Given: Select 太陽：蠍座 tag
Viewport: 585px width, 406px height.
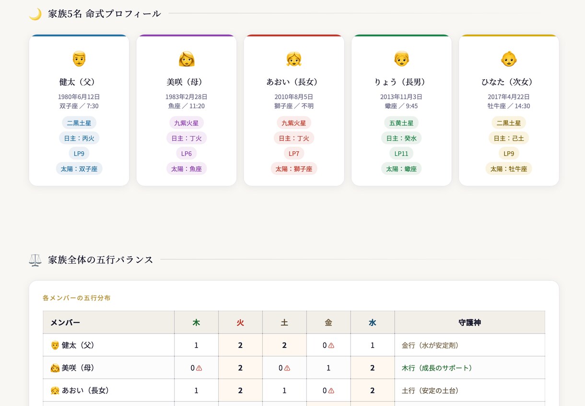Looking at the screenshot, I should (x=401, y=169).
